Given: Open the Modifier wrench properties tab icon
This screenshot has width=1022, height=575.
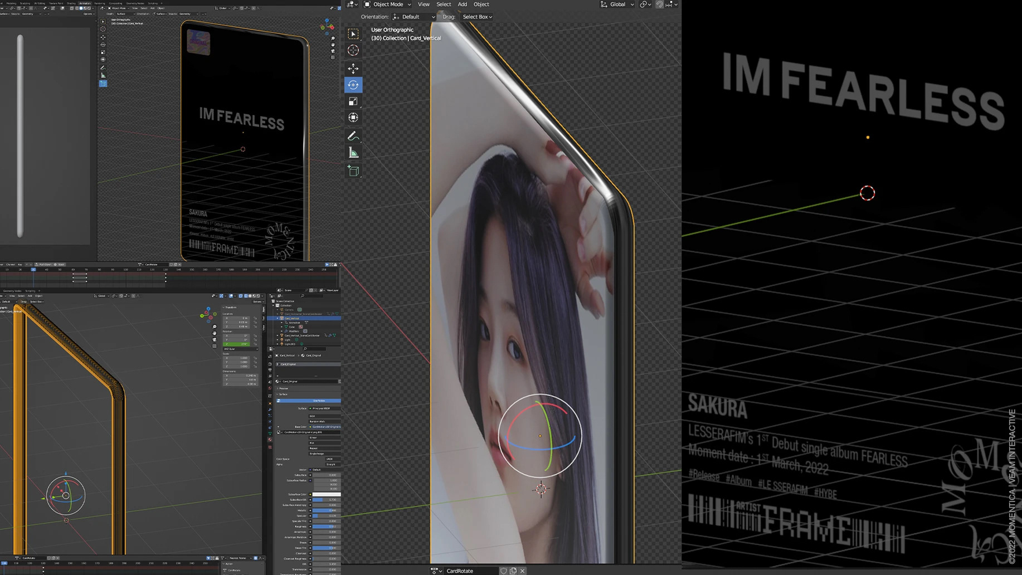Looking at the screenshot, I should pos(270,410).
